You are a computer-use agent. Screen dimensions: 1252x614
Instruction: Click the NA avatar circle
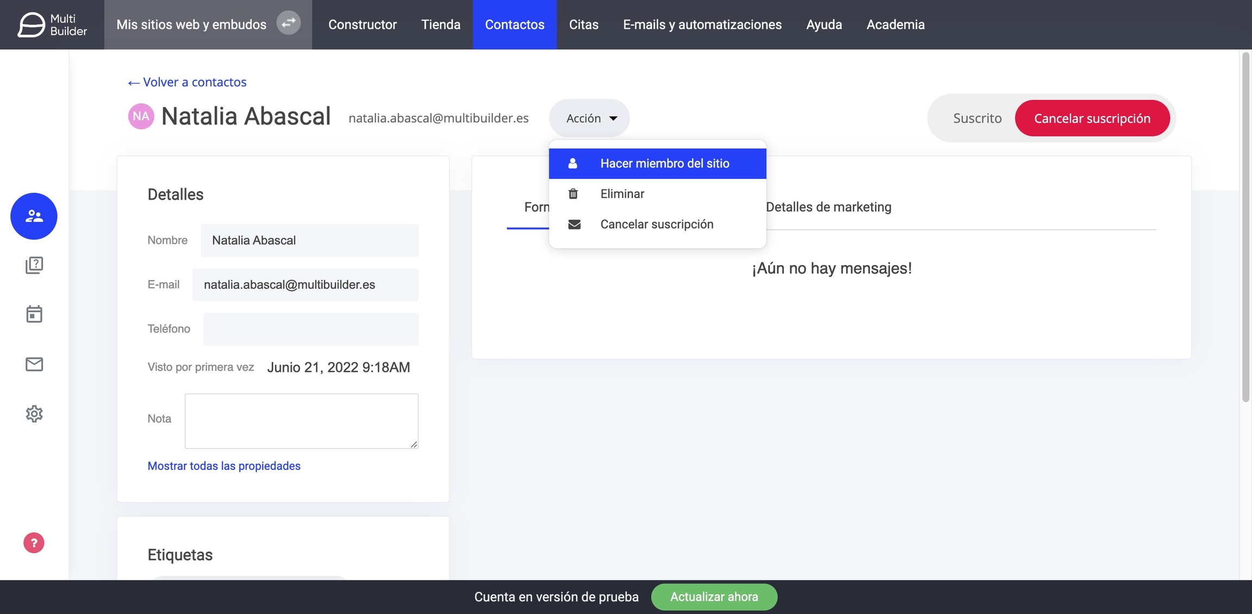click(141, 116)
